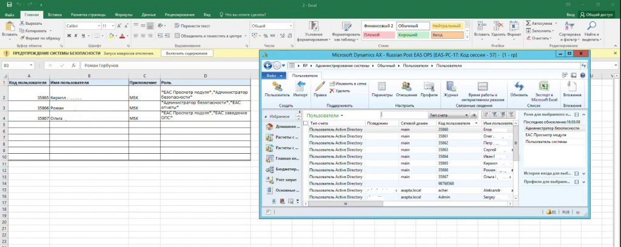621x247 pixels.
Task: Open Тип счета filter field dropdown
Action: coord(466,116)
